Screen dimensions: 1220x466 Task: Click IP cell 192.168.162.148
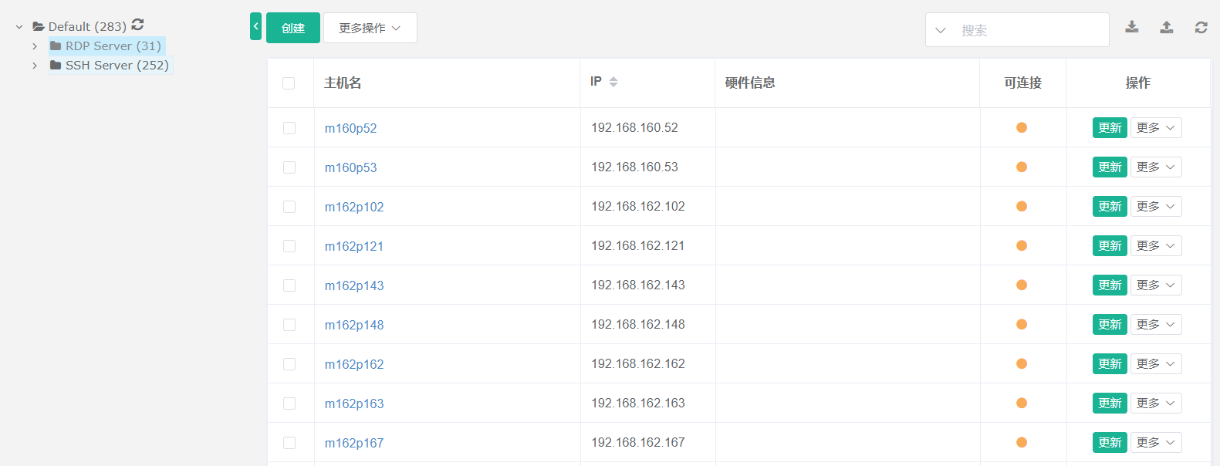638,324
